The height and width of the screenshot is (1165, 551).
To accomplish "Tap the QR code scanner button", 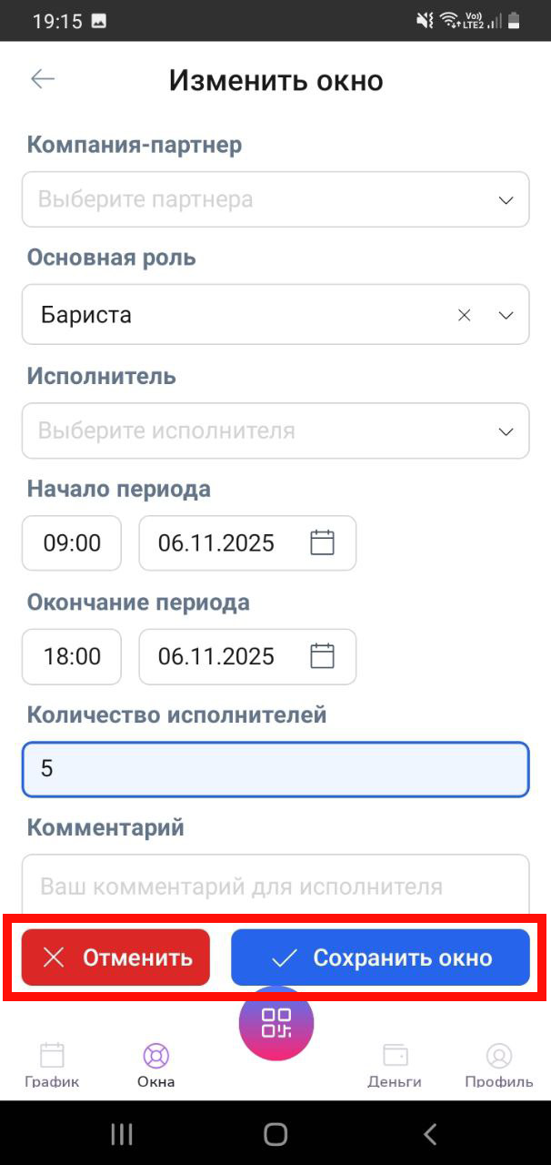I will coord(276,1023).
